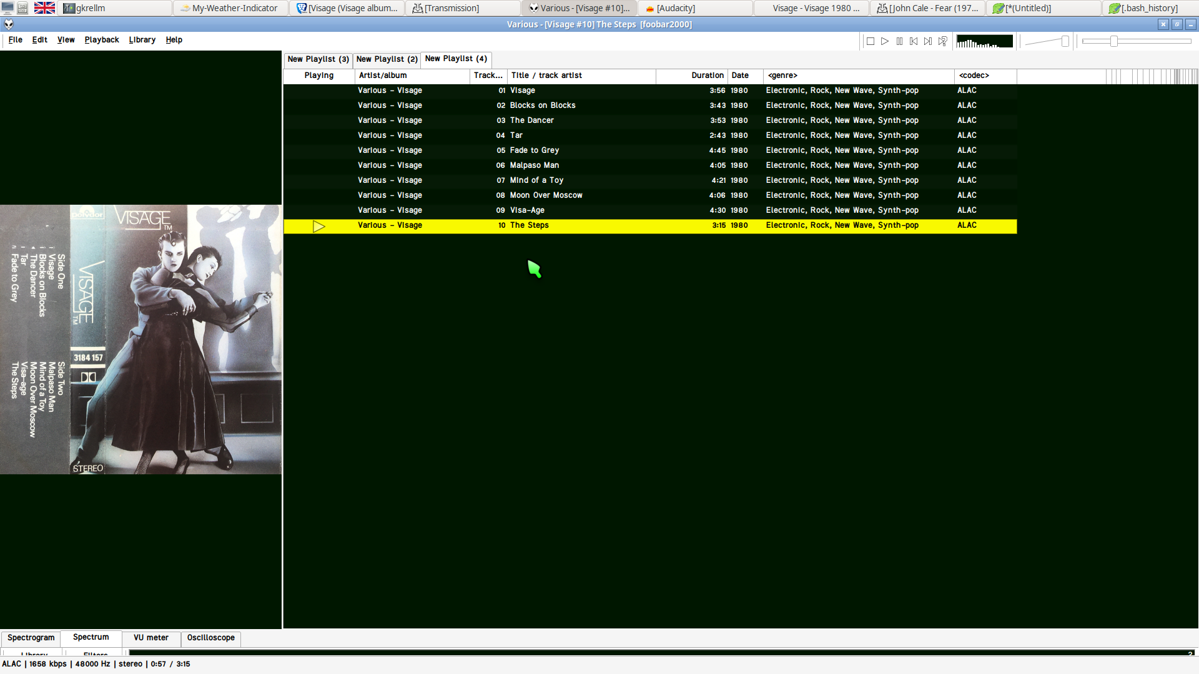This screenshot has height=674, width=1199.
Task: Adjust the volume slider handle
Action: [x=1065, y=41]
